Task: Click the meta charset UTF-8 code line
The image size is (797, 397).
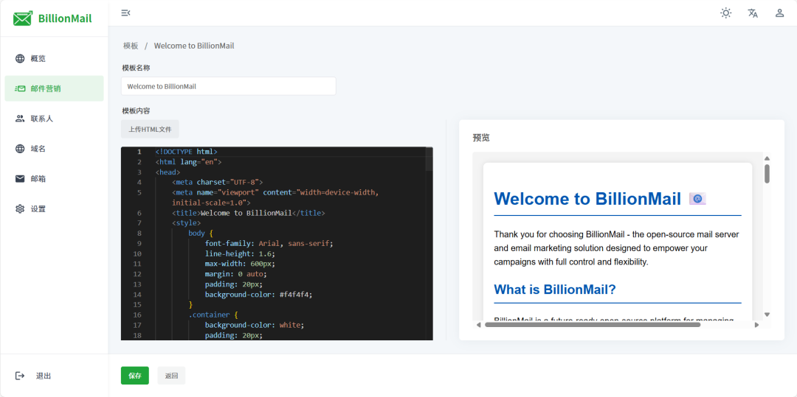Action: tap(218, 182)
